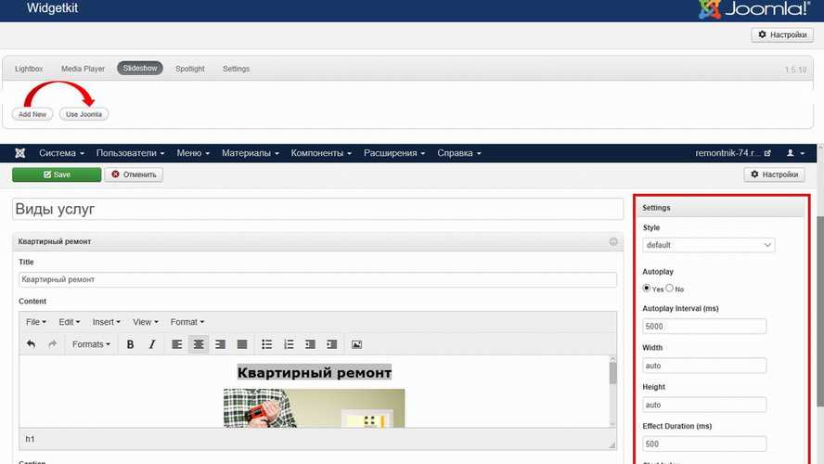This screenshot has width=824, height=464.
Task: Open the Материалы menu
Action: 250,153
